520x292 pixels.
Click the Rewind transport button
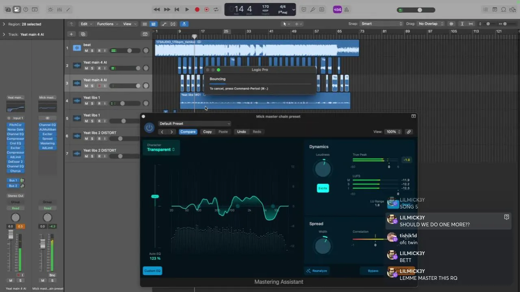[x=157, y=9]
